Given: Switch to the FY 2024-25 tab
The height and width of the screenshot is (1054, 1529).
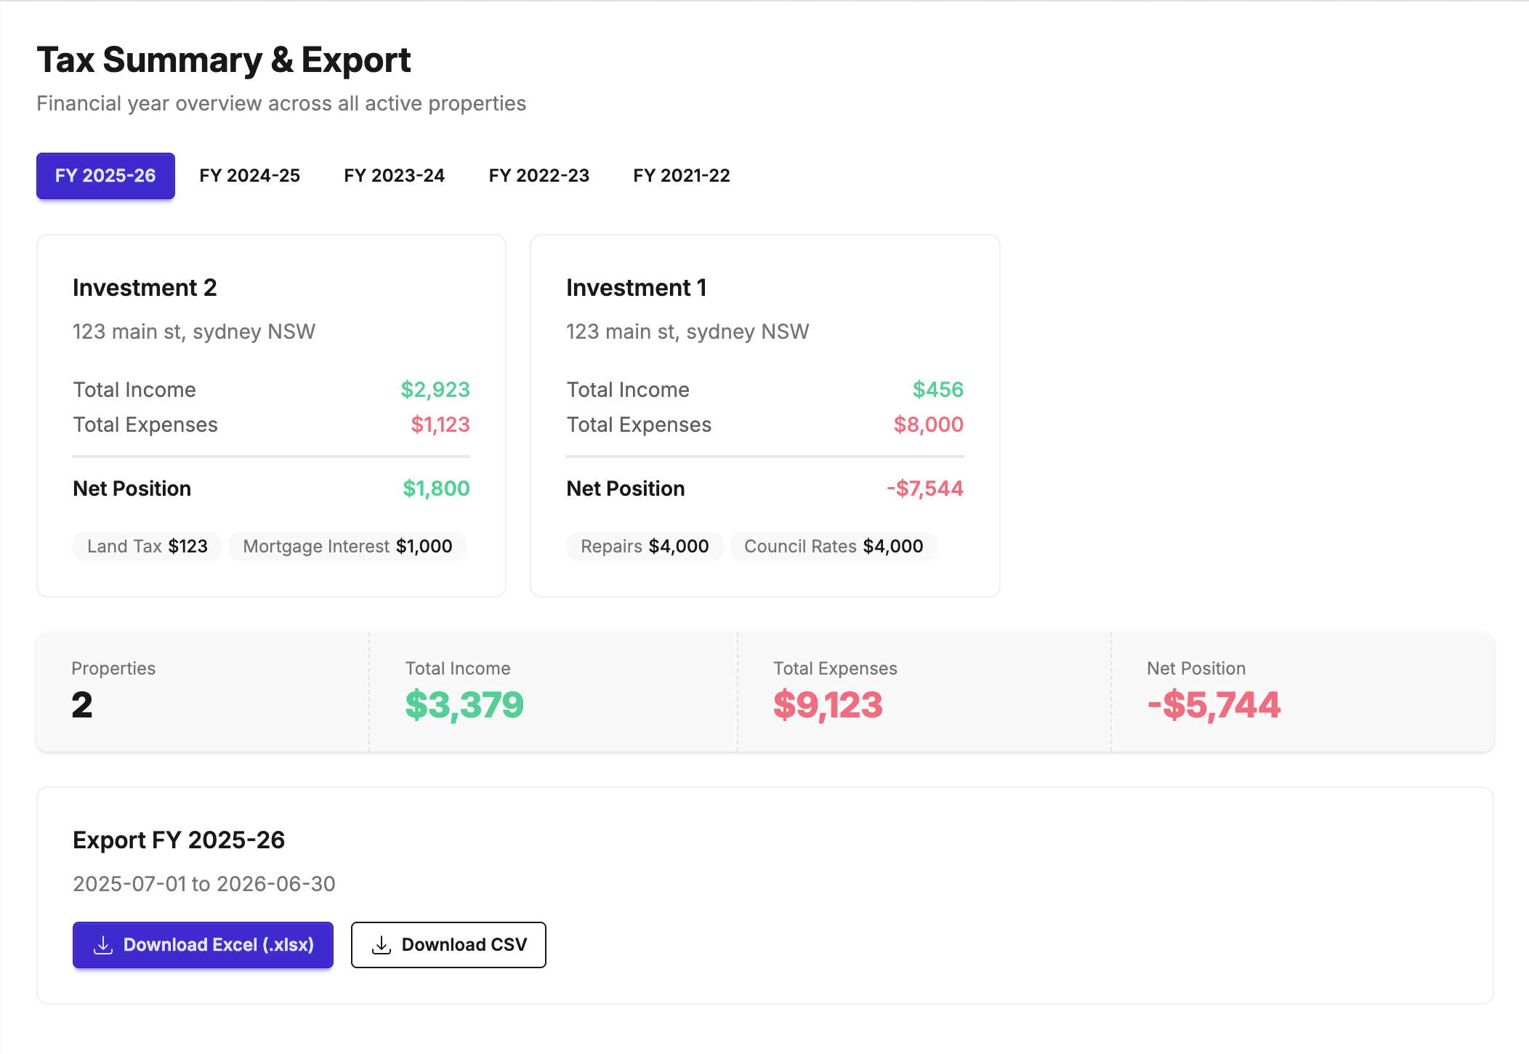Looking at the screenshot, I should 249,175.
